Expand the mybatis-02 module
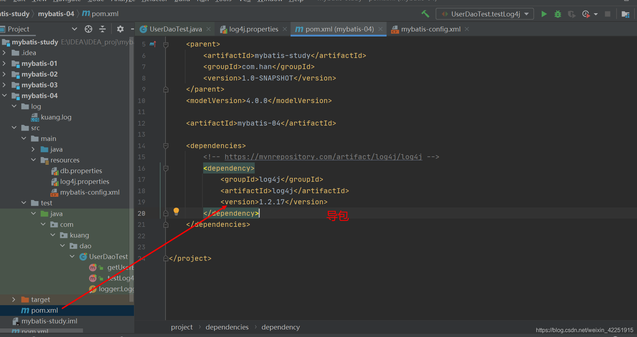The image size is (637, 337). click(x=4, y=74)
